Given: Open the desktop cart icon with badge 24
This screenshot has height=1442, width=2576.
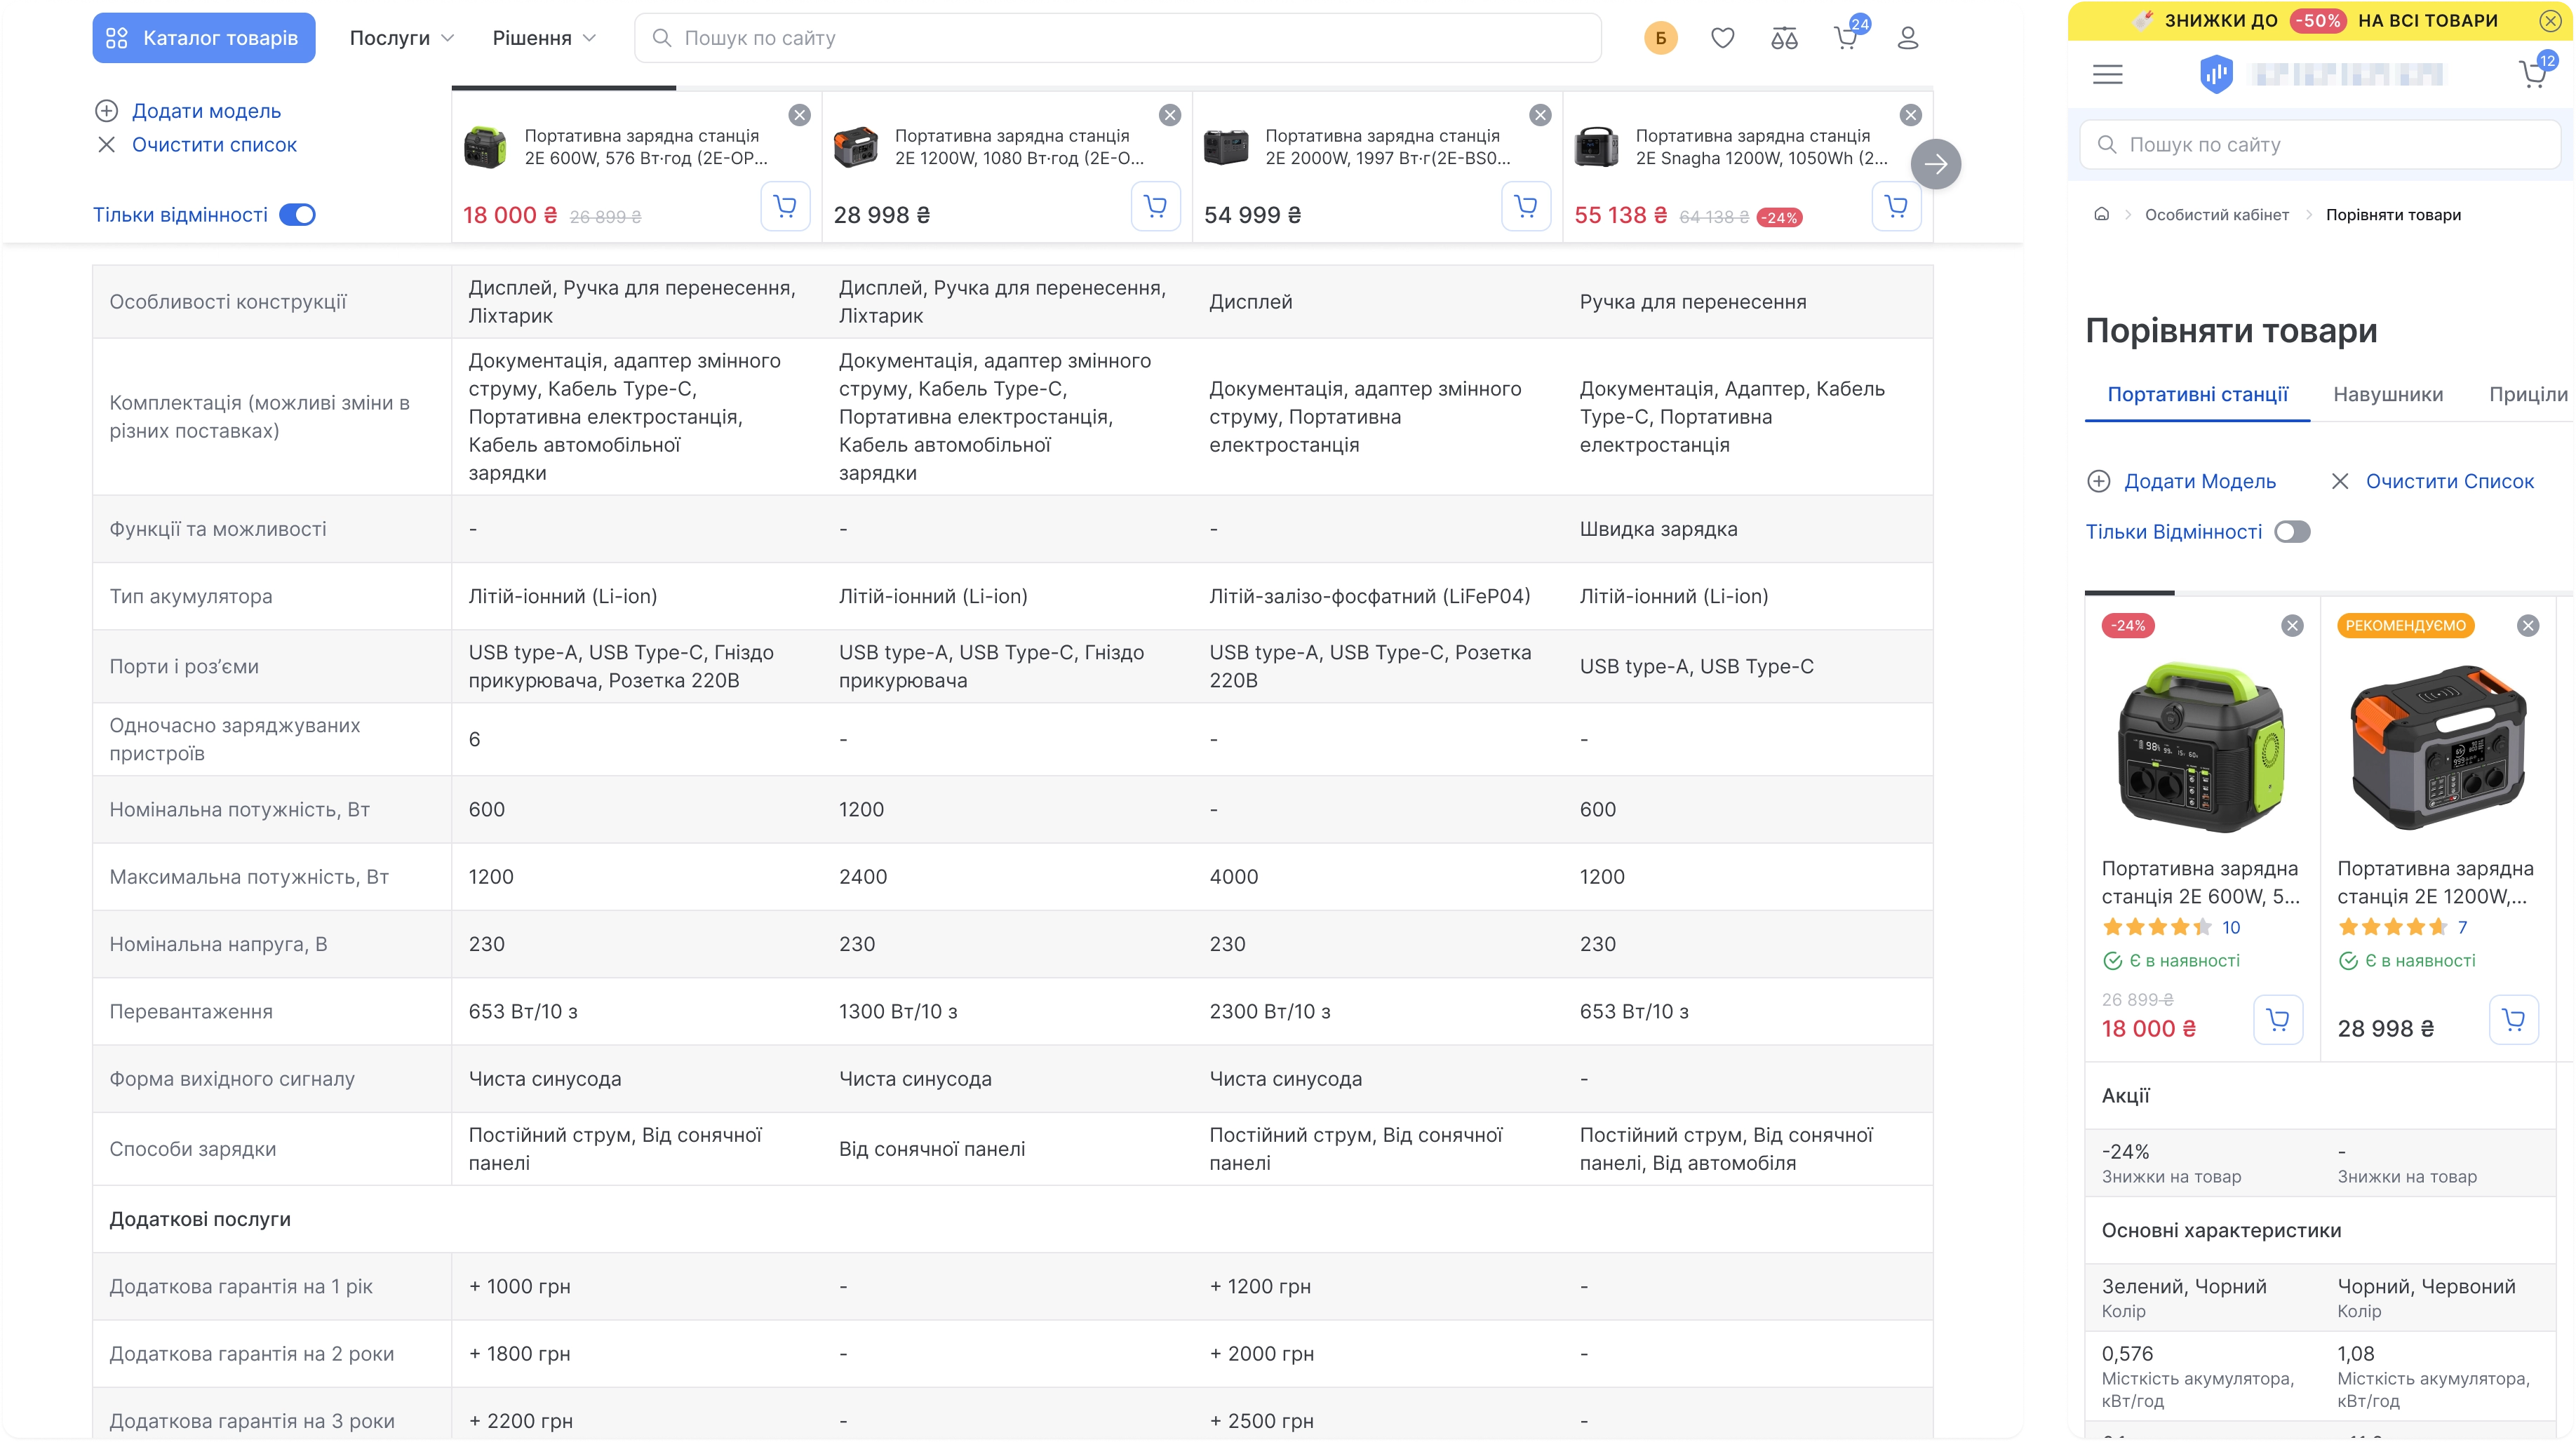Looking at the screenshot, I should [x=1848, y=36].
